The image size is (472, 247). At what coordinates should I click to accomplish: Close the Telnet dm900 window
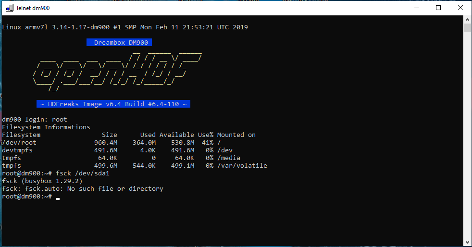460,8
